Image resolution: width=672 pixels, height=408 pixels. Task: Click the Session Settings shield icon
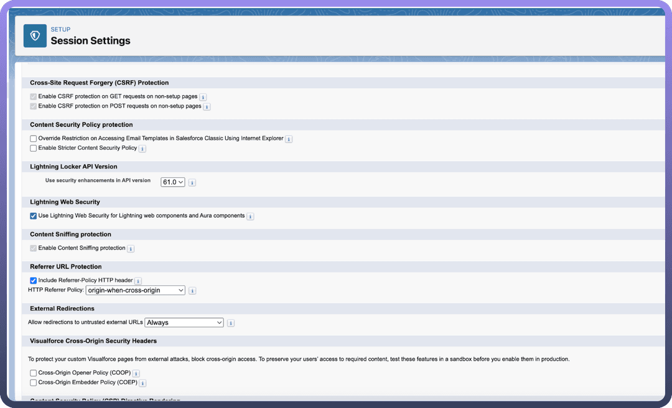point(35,36)
